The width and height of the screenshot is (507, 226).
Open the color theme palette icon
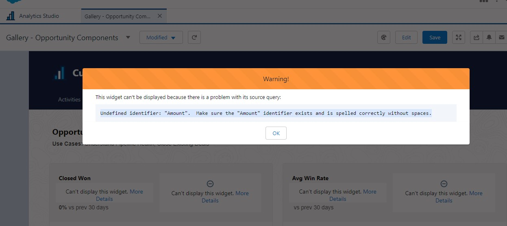(x=383, y=37)
